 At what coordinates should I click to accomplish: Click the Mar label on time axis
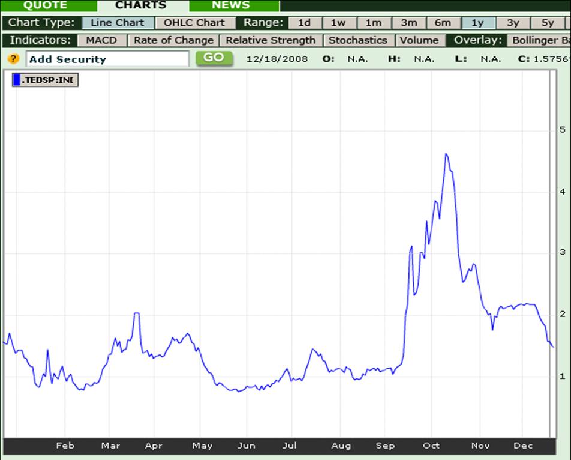110,446
